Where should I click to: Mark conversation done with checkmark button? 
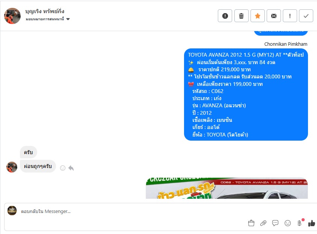[x=306, y=16]
